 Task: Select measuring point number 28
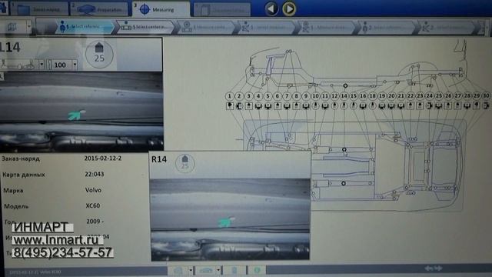coord(467,96)
